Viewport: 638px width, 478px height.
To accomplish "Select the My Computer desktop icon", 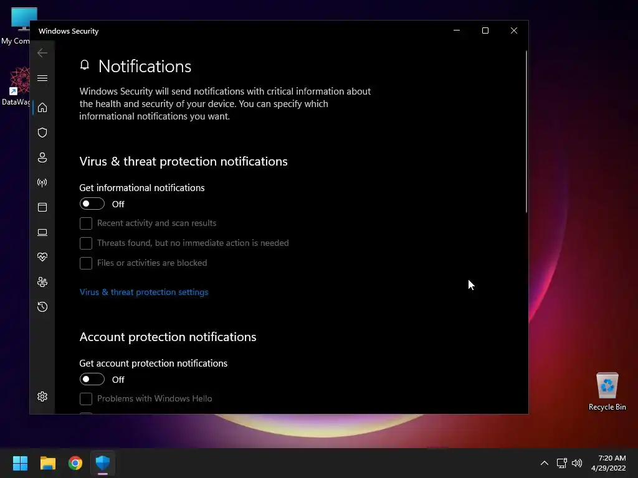I will [x=16, y=26].
